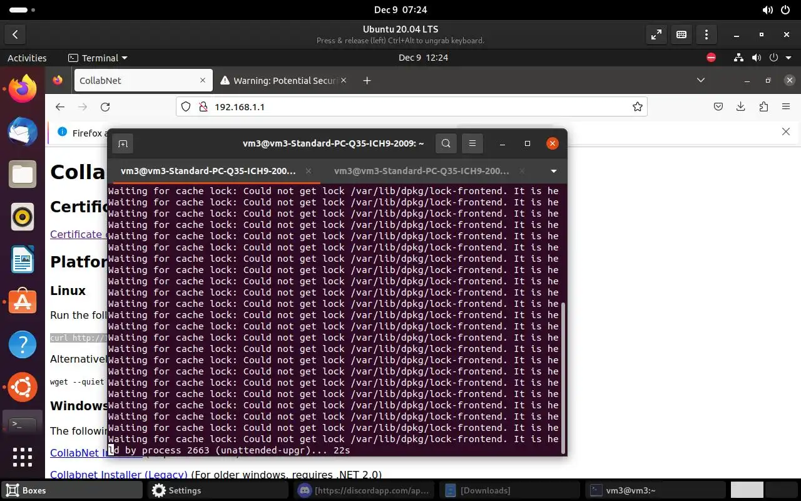Open vm3@vm3 terminal from the taskbar

pyautogui.click(x=655, y=490)
